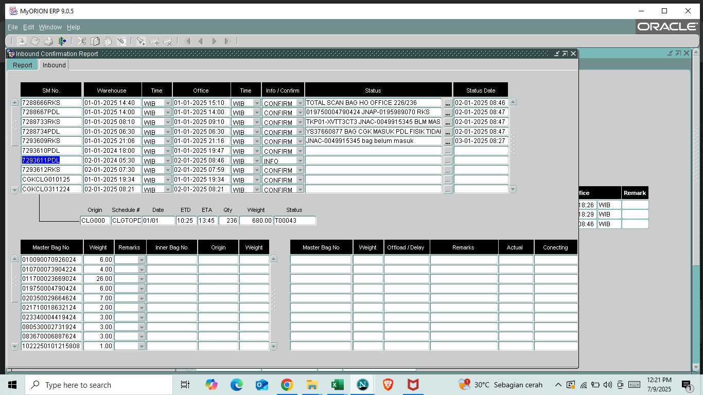
Task: Go to the next record arrow icon
Action: click(214, 41)
